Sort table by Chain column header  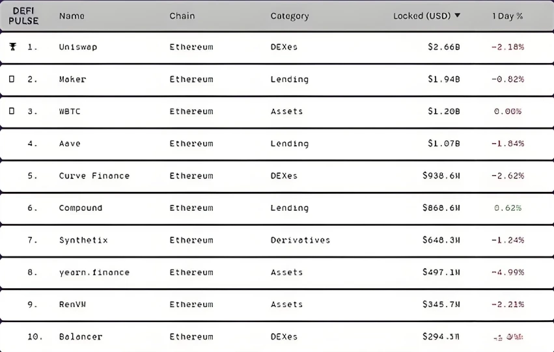coord(182,16)
